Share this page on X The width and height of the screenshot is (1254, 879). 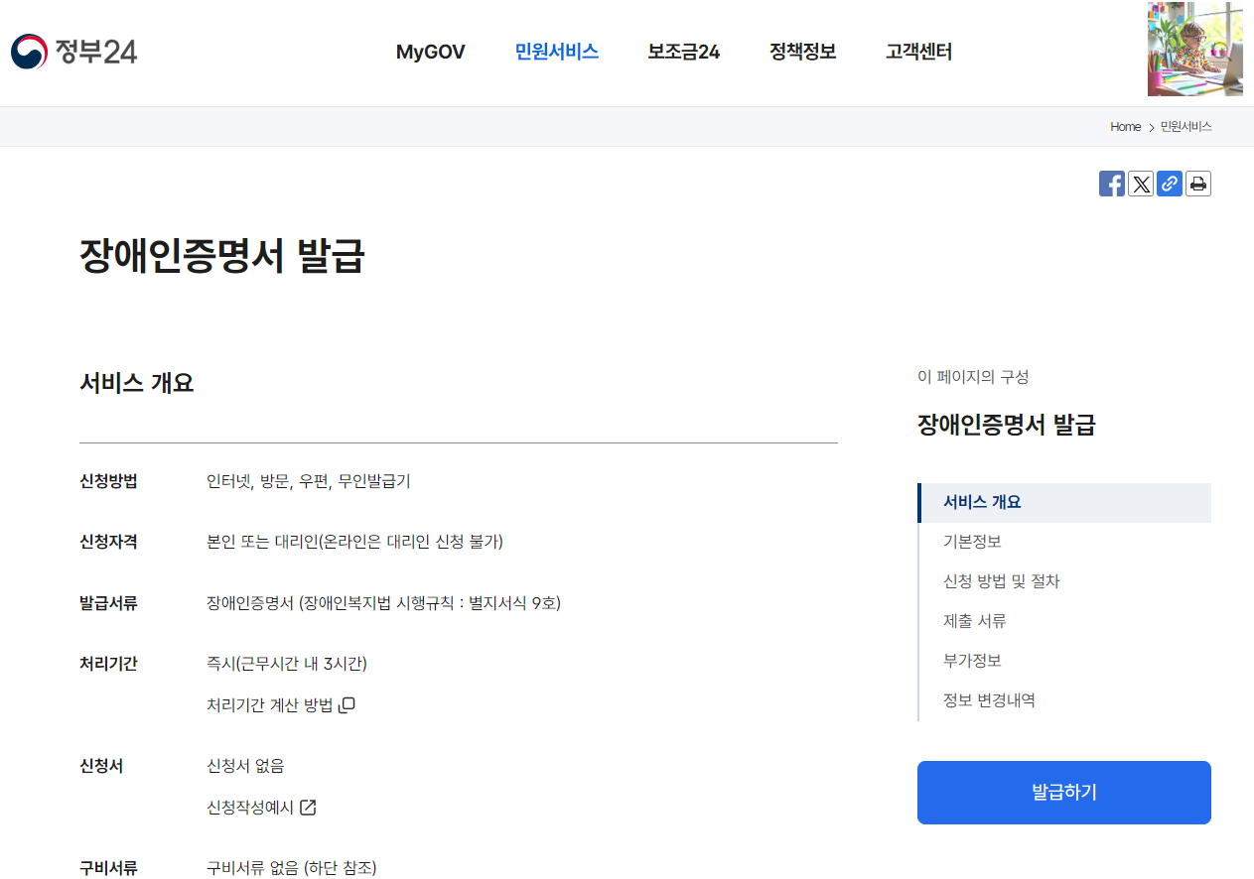[1141, 184]
